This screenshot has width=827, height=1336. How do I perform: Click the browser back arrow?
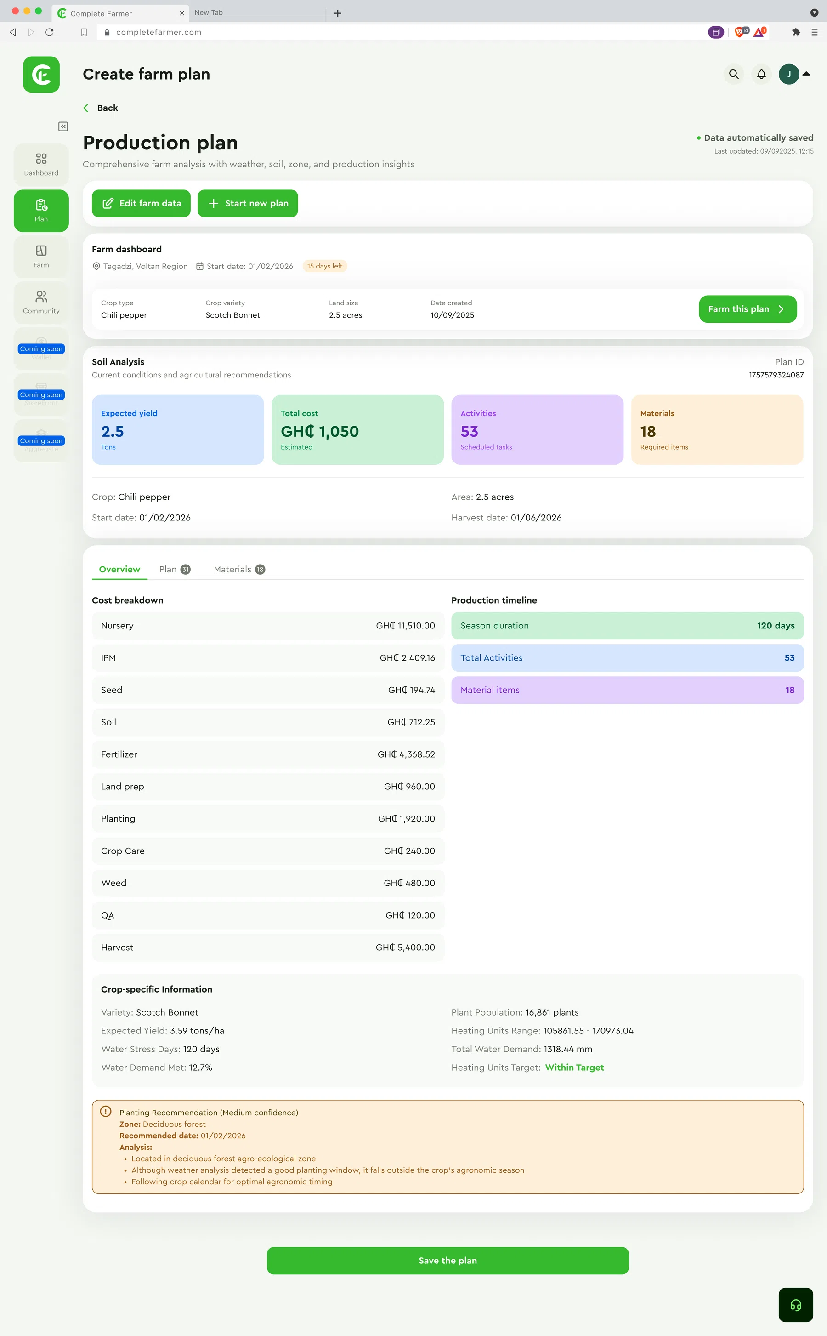13,32
